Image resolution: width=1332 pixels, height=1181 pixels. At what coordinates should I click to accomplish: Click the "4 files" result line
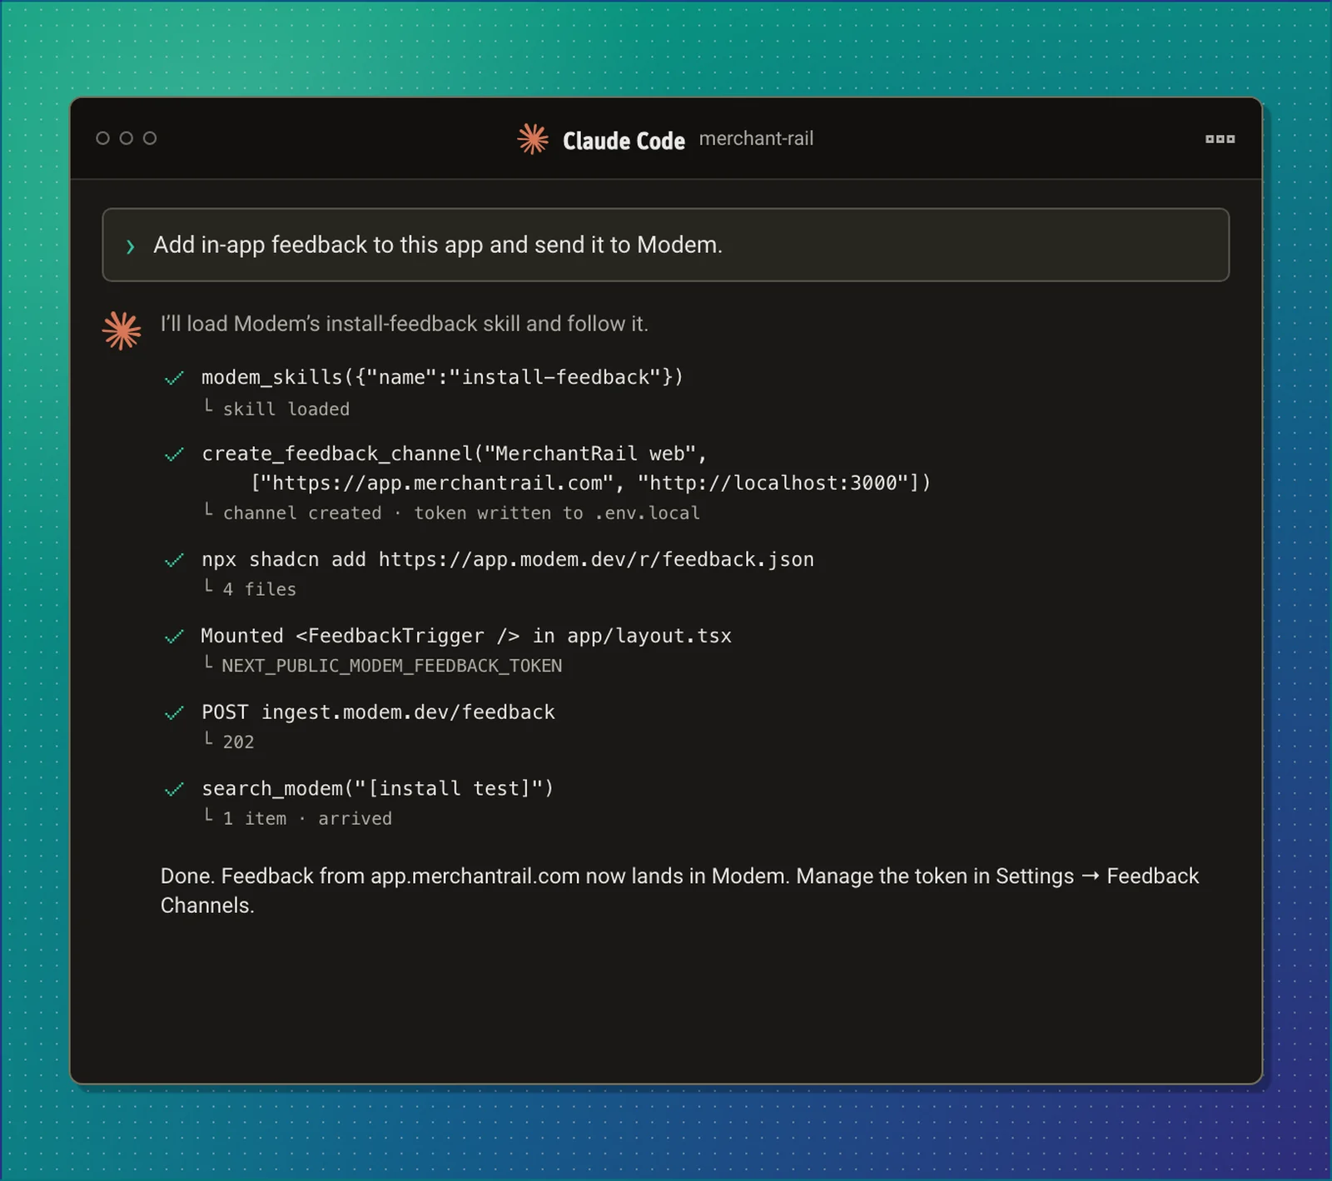(x=259, y=589)
